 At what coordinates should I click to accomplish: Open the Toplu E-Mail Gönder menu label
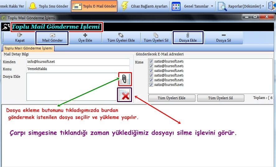point(100,6)
